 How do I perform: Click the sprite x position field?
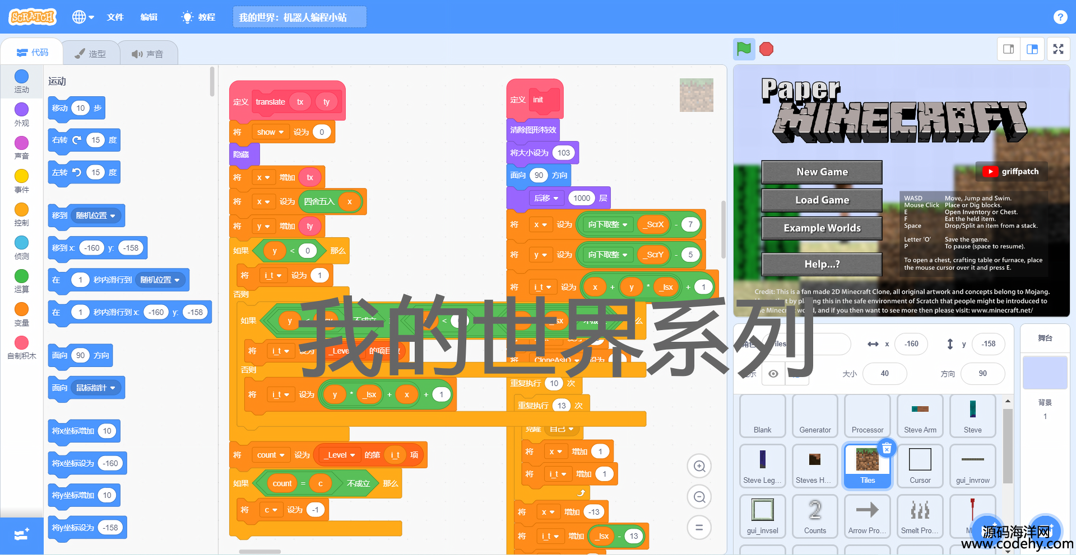[x=911, y=344]
